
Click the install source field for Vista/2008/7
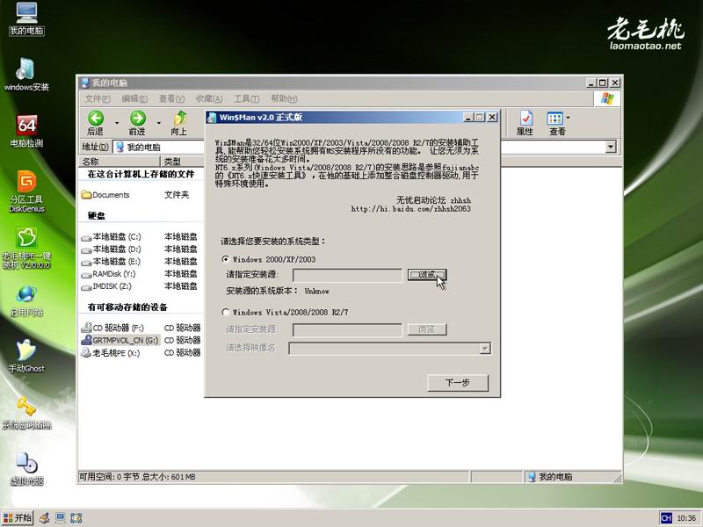pyautogui.click(x=347, y=330)
